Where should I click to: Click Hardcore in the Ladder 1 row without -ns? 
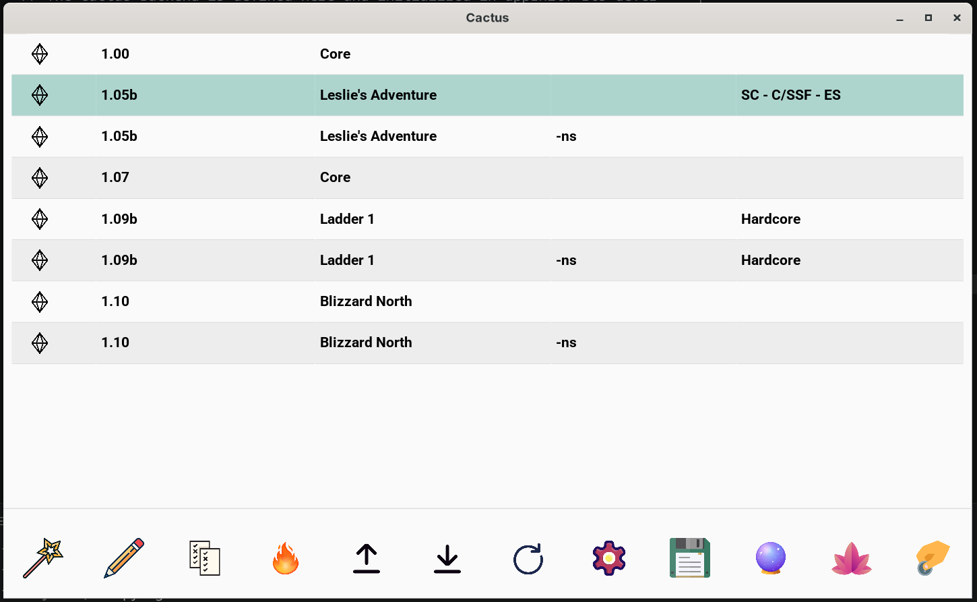[771, 219]
